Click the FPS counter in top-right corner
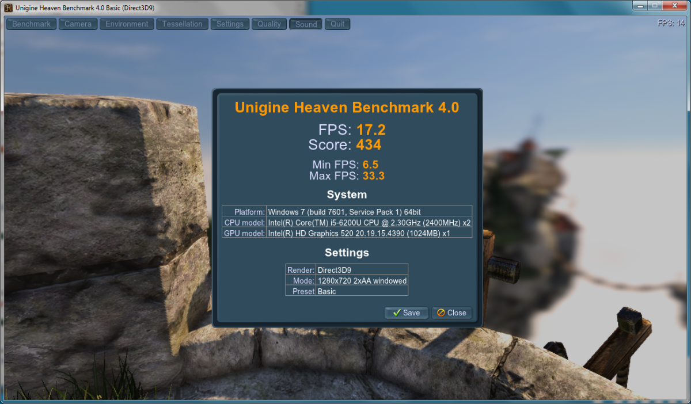691x404 pixels. pos(670,24)
